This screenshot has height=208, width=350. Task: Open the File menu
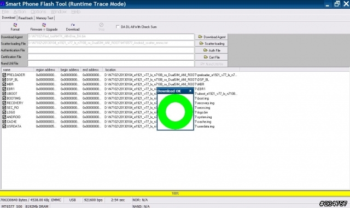coord(5,11)
